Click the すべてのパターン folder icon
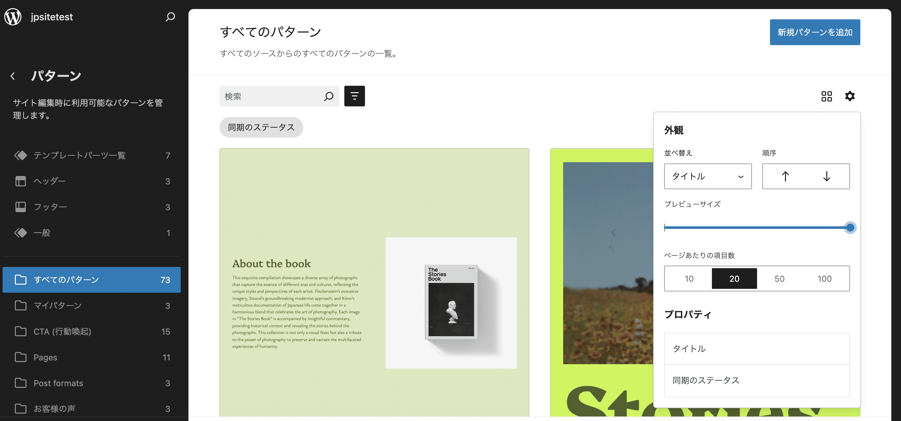This screenshot has width=901, height=421. coord(21,280)
